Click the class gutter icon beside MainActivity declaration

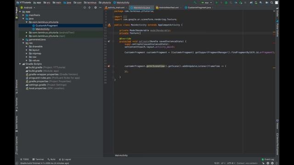(109, 25)
